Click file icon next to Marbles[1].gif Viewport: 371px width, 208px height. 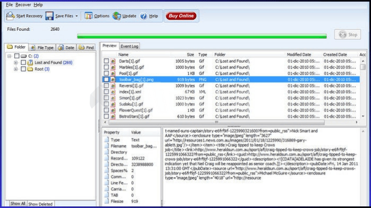pyautogui.click(x=113, y=67)
